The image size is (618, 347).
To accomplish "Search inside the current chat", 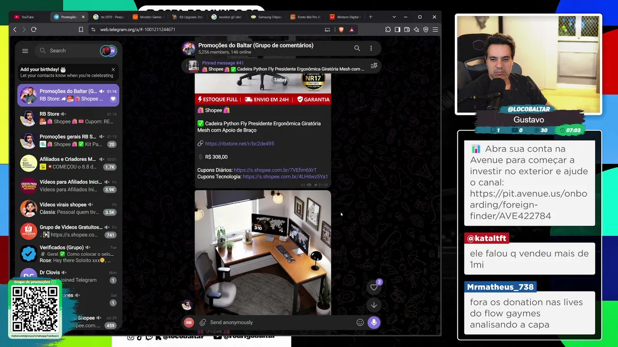I will click(357, 48).
